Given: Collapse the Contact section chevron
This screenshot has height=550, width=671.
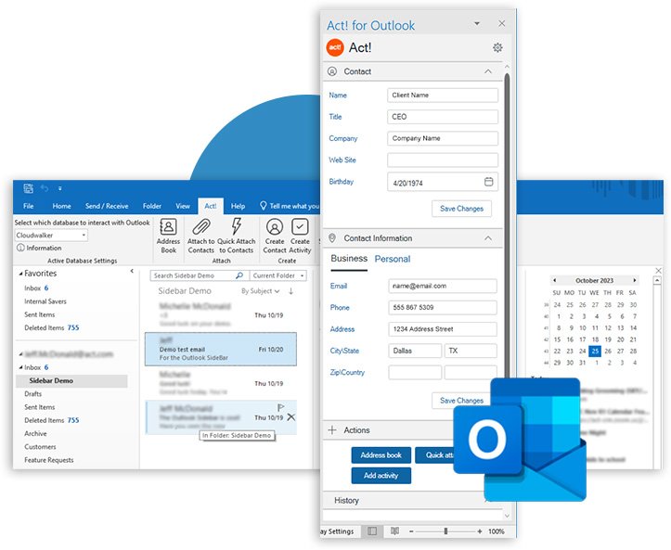Looking at the screenshot, I should click(x=488, y=71).
